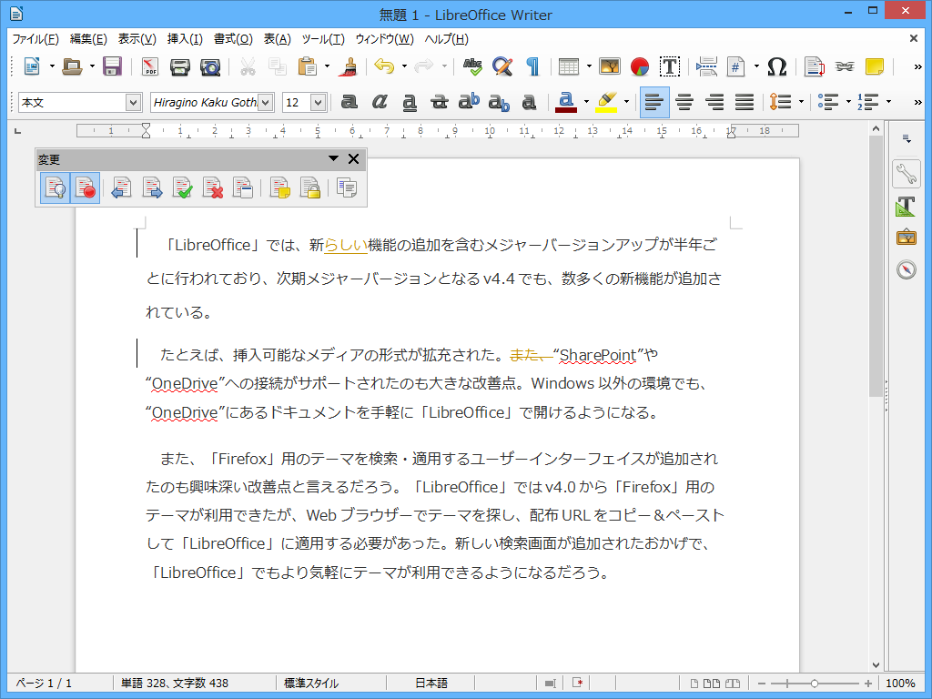Viewport: 932px width, 699px height.
Task: Run the spelling and grammar check
Action: click(472, 66)
